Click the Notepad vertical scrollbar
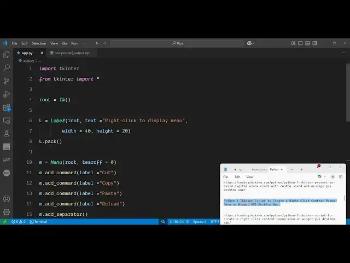The height and width of the screenshot is (263, 350). [x=344, y=198]
